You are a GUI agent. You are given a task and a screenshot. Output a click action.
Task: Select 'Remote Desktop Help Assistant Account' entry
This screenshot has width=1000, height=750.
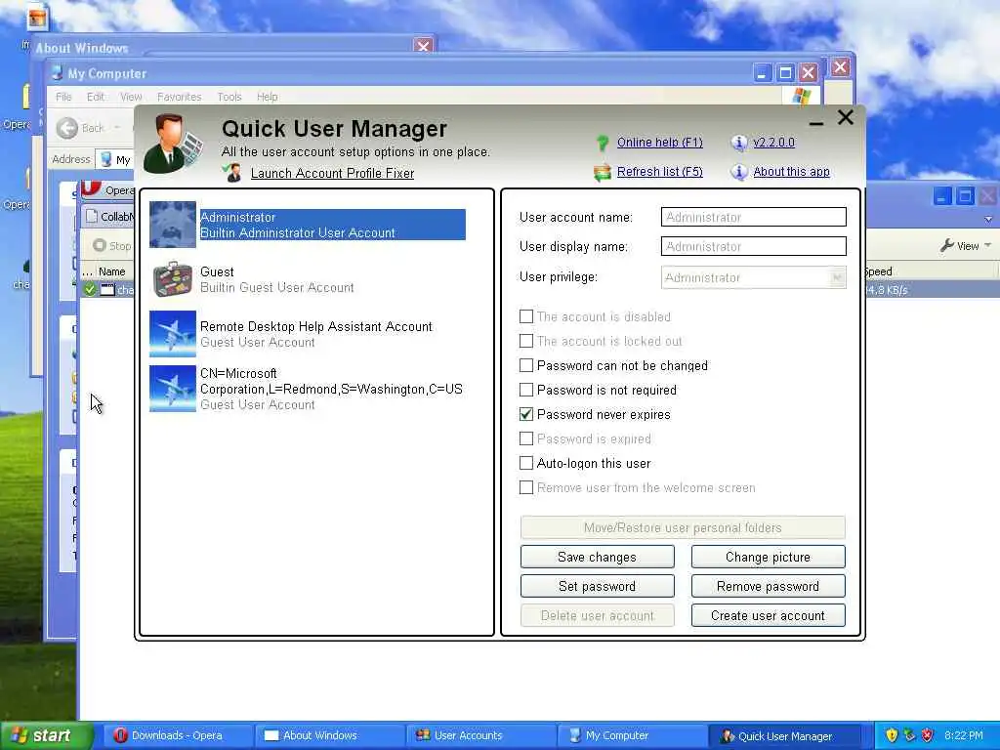point(315,326)
